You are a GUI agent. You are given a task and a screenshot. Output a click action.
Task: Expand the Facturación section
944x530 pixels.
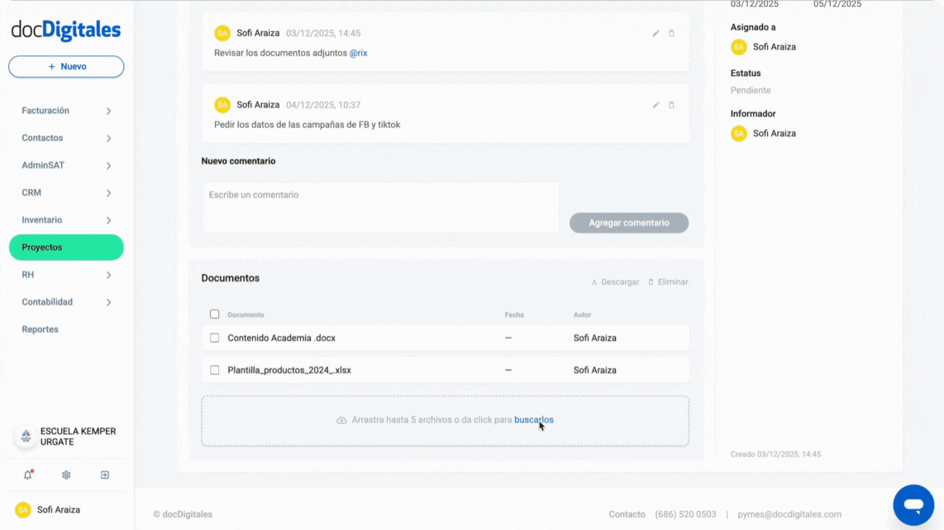(x=66, y=110)
